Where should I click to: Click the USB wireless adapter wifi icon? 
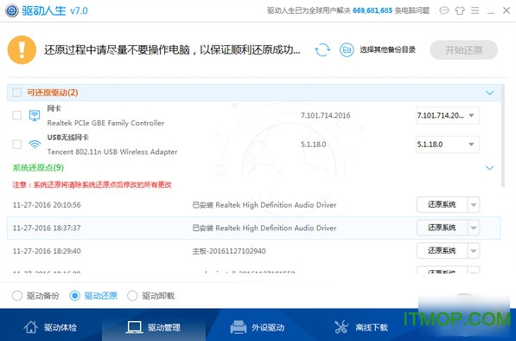(35, 145)
